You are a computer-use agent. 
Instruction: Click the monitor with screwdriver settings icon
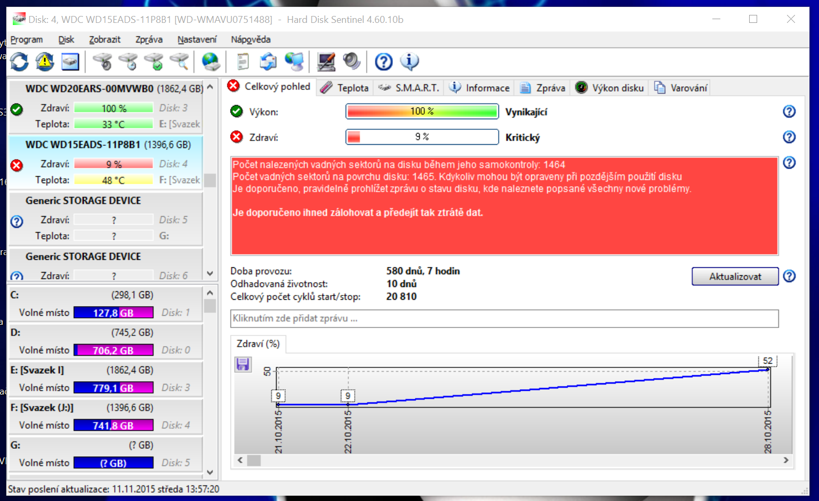coord(326,62)
